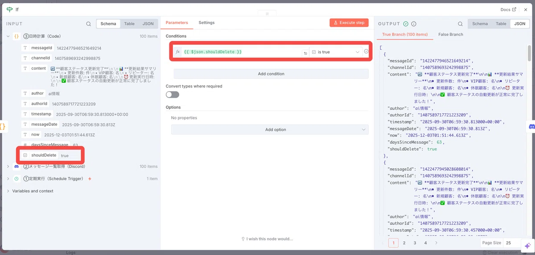Search the INPUT panel data
Image resolution: width=535 pixels, height=255 pixels.
(89, 24)
